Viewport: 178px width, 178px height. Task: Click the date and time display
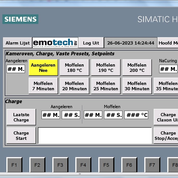(x=131, y=43)
